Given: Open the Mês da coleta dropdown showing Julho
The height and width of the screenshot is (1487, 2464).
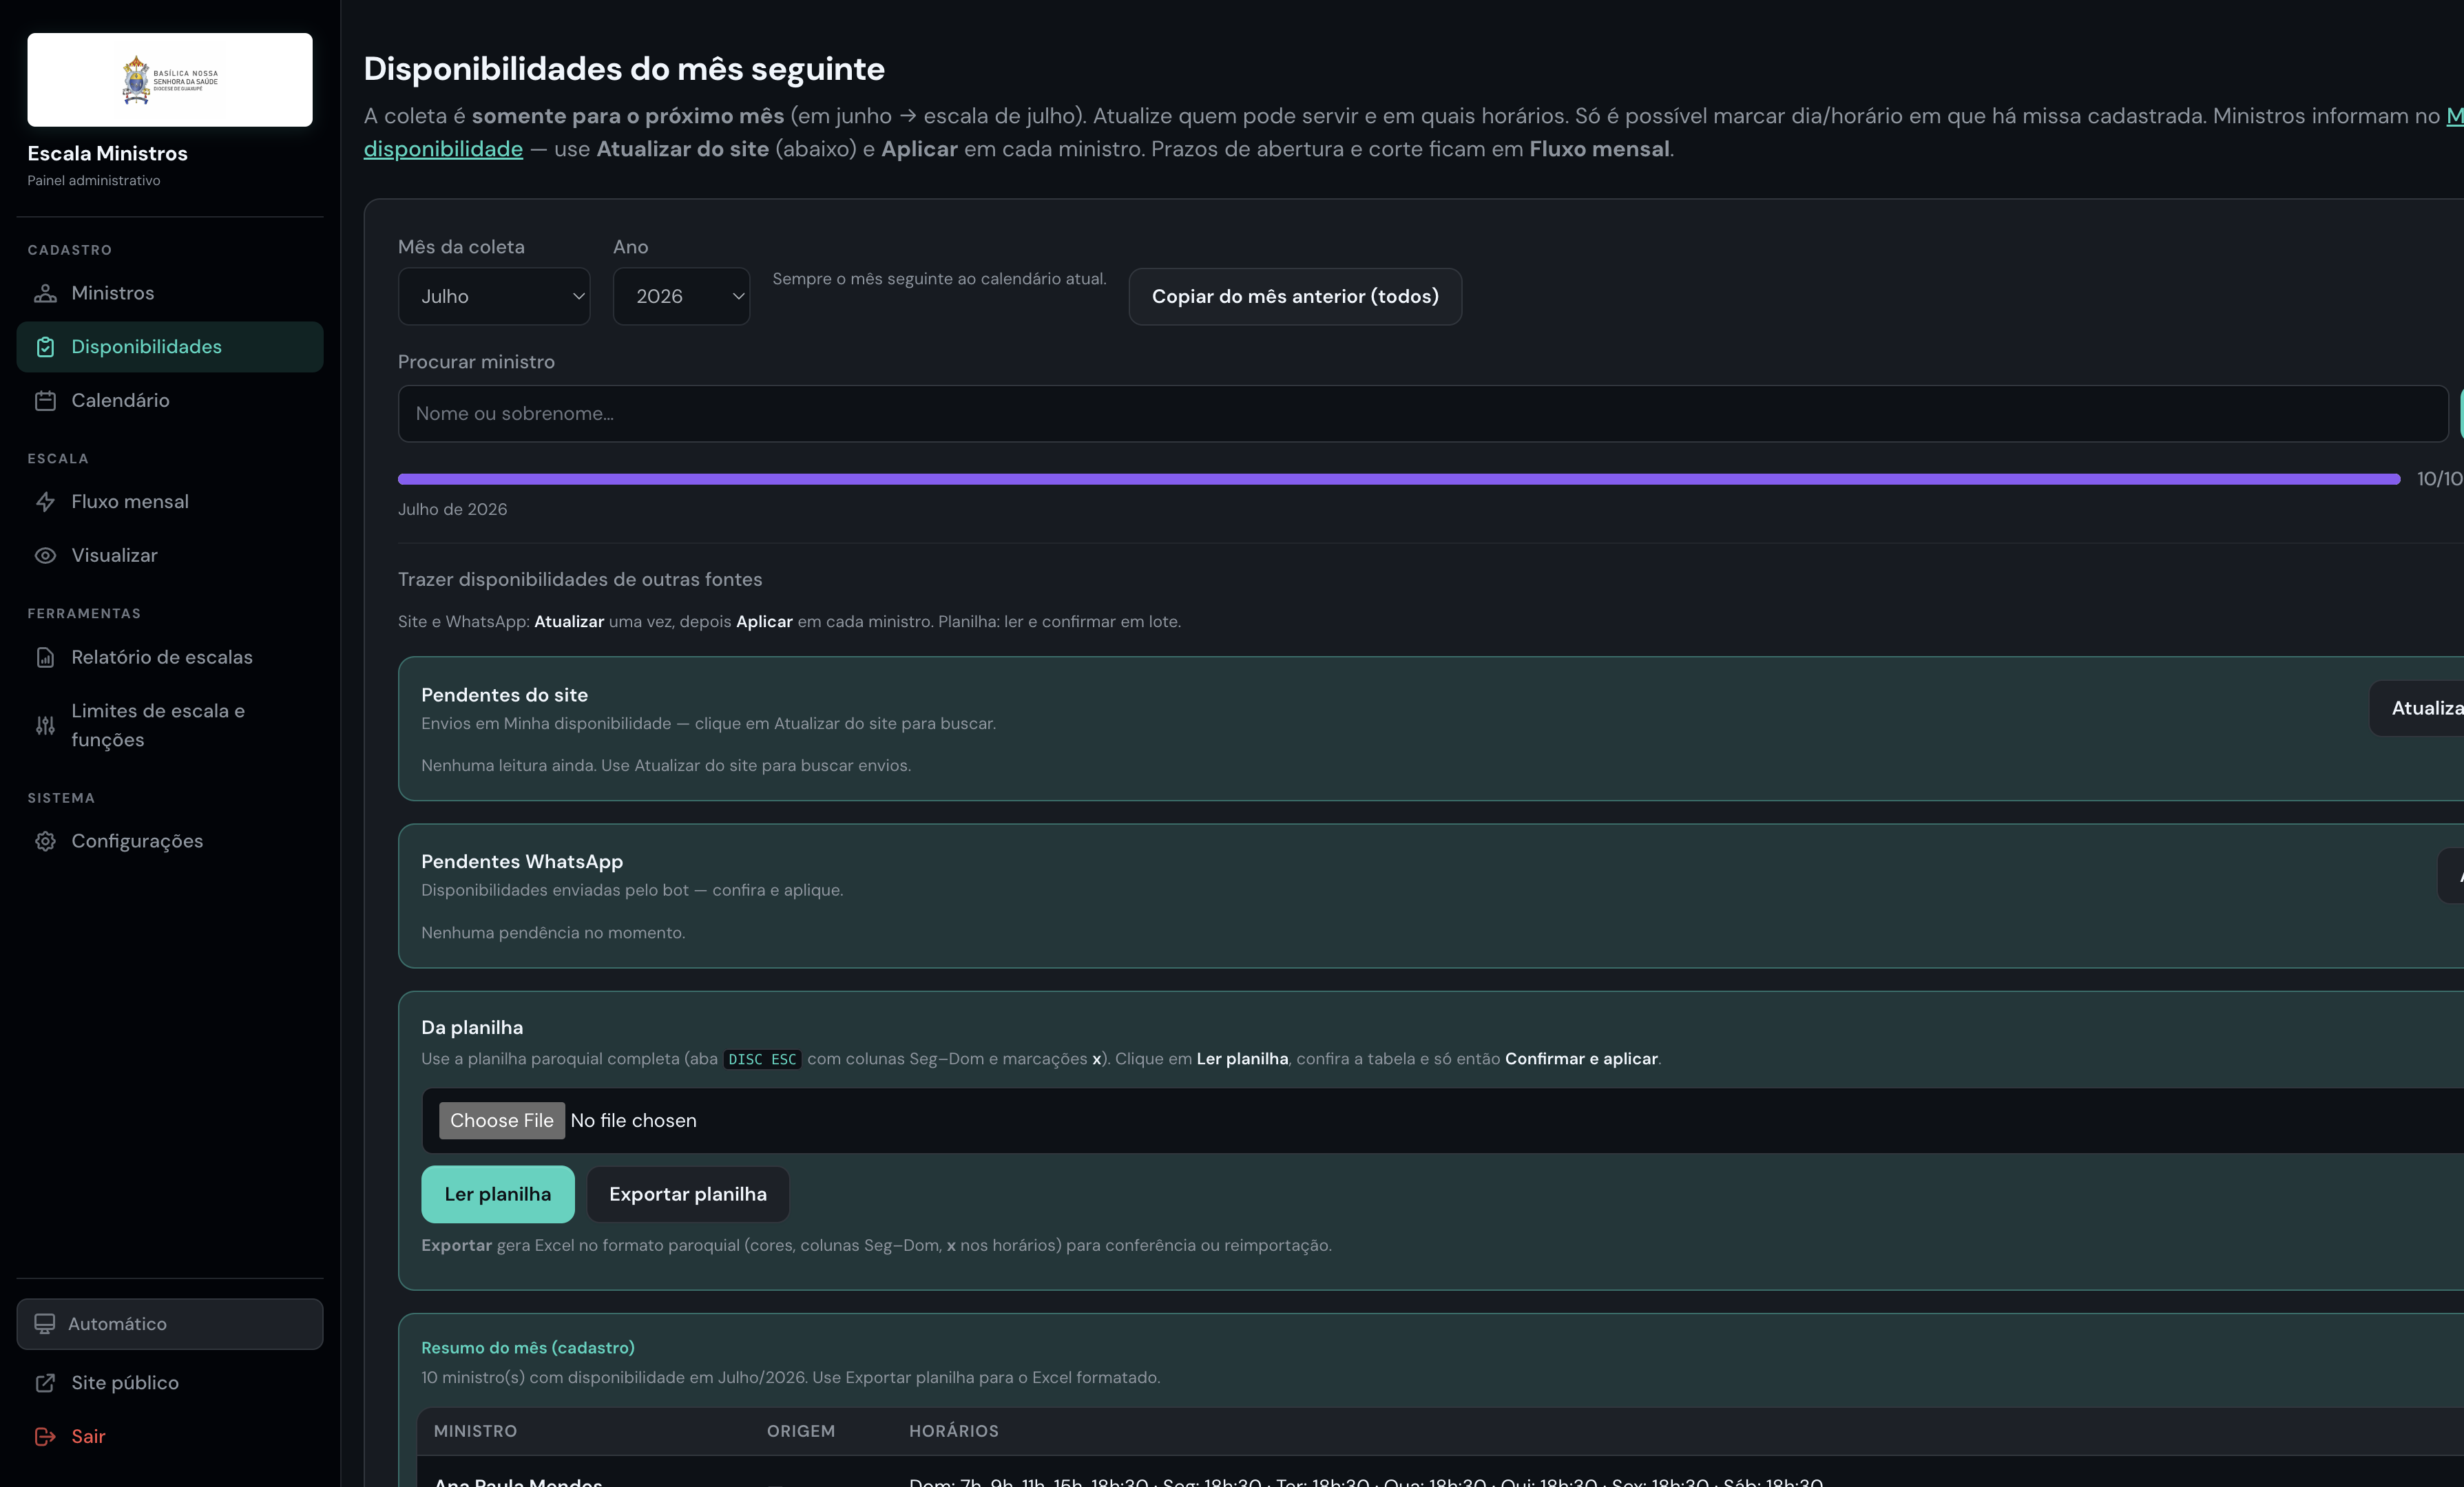Looking at the screenshot, I should (x=494, y=297).
